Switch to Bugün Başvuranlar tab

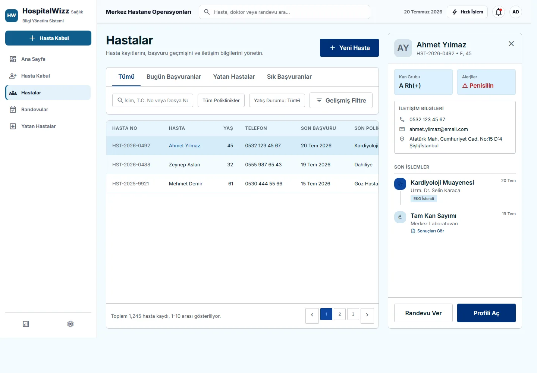(174, 76)
